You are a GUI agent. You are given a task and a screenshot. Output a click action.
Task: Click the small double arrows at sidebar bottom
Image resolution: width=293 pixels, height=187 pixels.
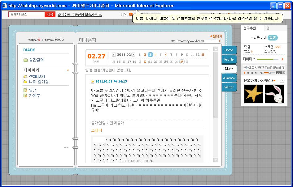(67, 148)
